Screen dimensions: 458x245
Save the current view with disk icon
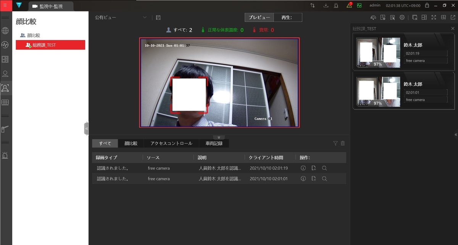[158, 17]
